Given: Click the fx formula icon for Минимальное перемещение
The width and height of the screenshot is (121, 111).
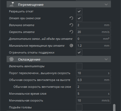Looking at the screenshot, I should tap(71, 46).
